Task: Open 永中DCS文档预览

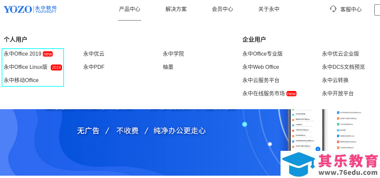Action: coord(344,67)
